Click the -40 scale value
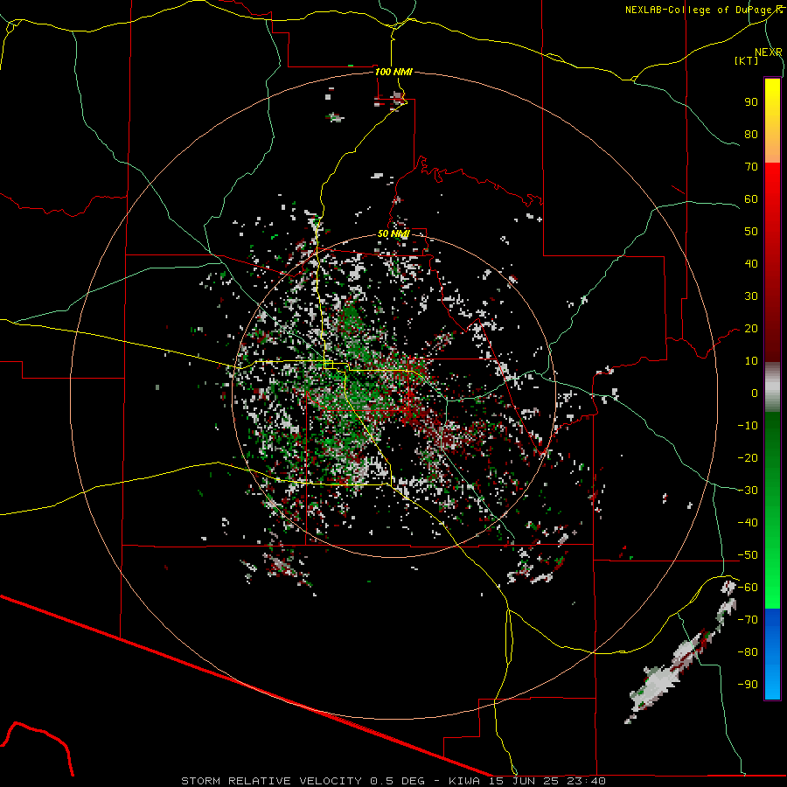The height and width of the screenshot is (787, 787). point(748,523)
